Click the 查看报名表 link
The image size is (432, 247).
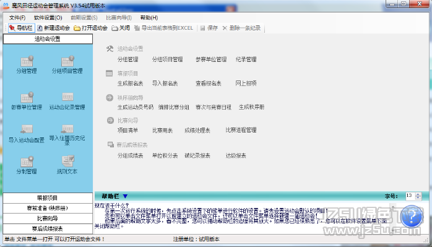209,83
